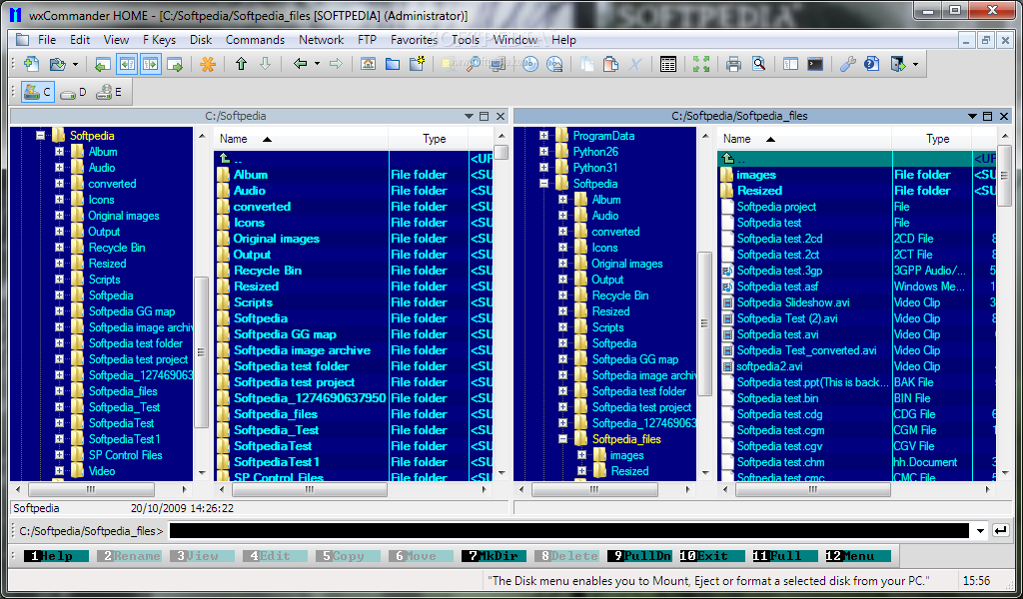Click the disc drive toolbar icon
This screenshot has width=1023, height=599.
tap(530, 64)
